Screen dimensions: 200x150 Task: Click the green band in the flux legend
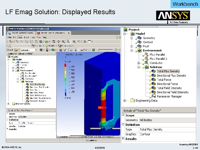(x=65, y=80)
